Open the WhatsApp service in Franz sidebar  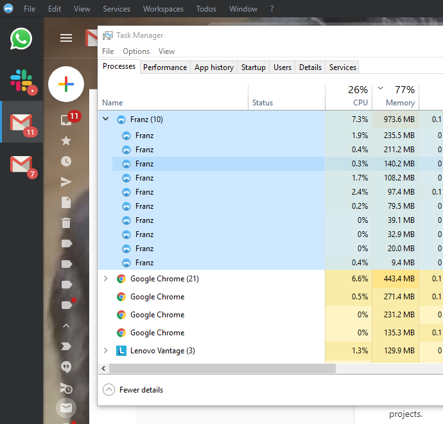click(x=21, y=39)
